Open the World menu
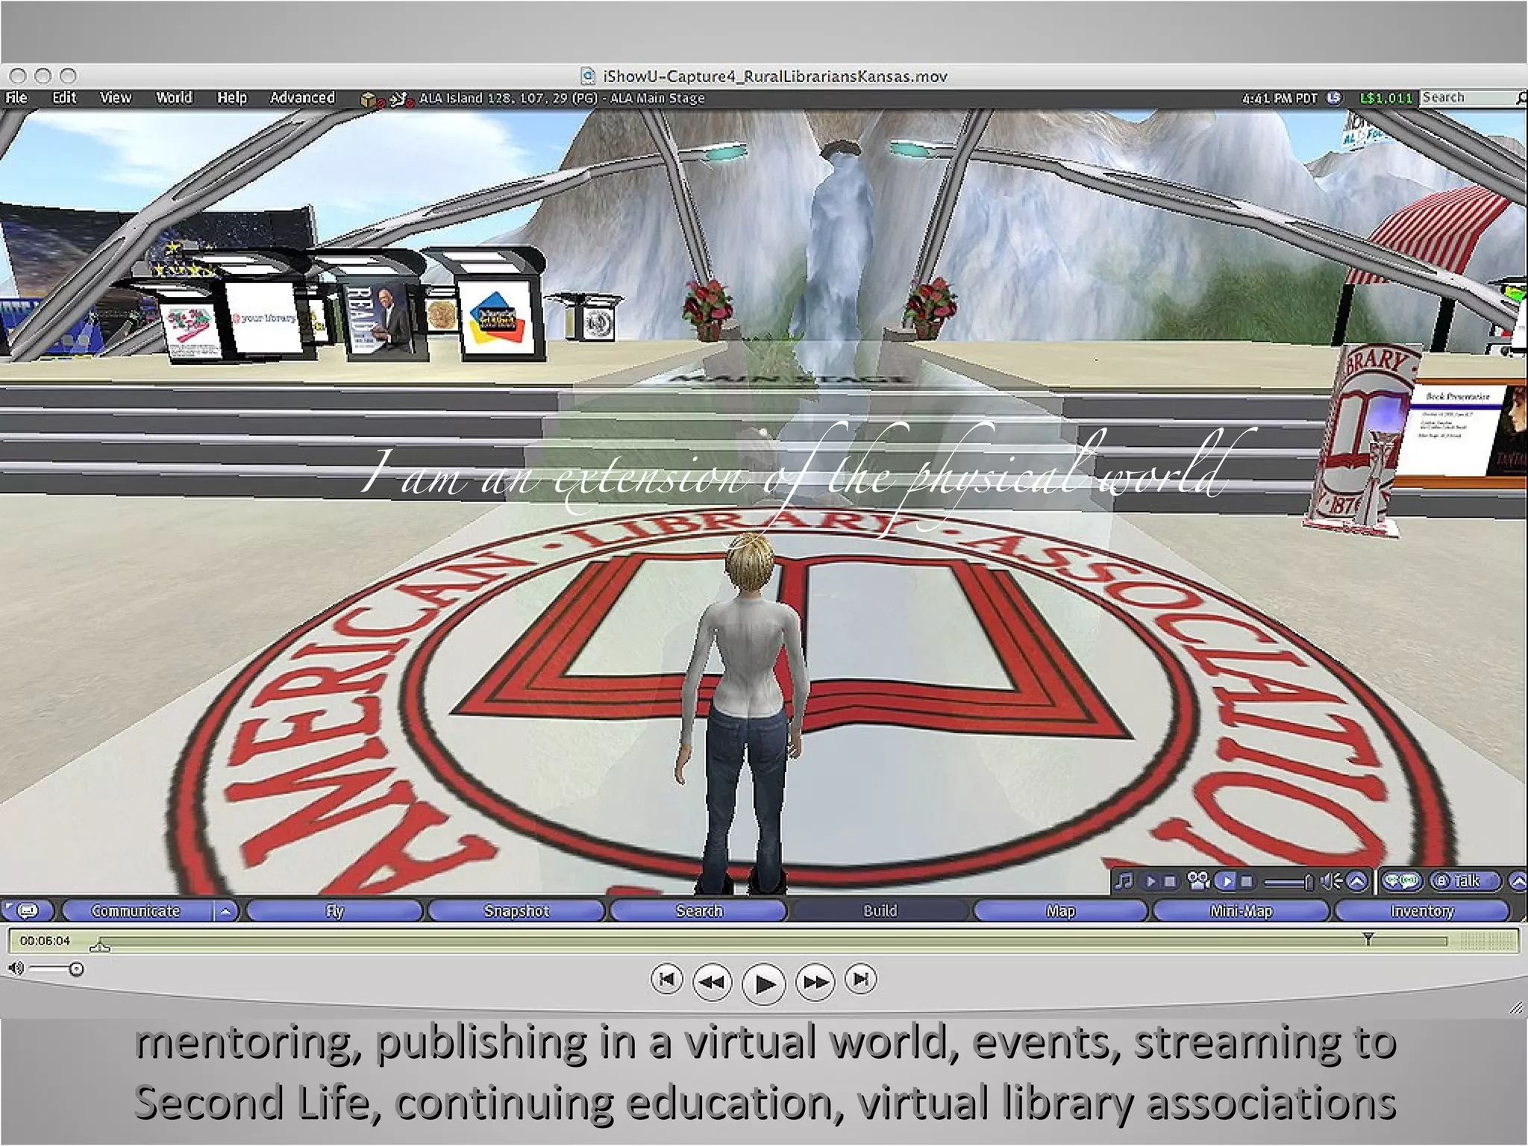Screen dimensions: 1528x1146 174,98
